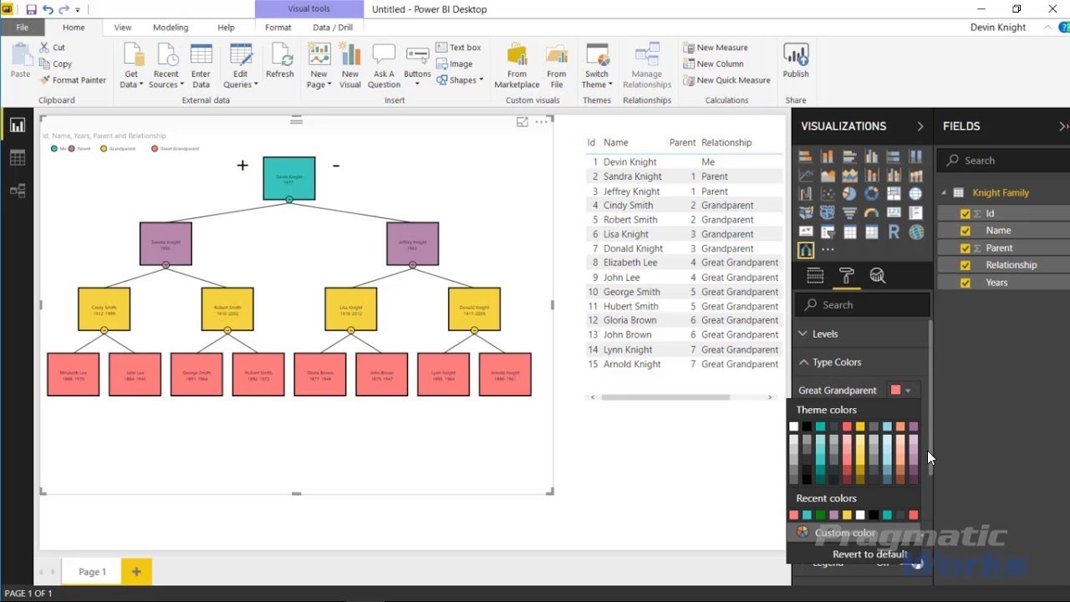The image size is (1070, 602).
Task: Select the ArcGIS map visual
Action: (x=916, y=232)
